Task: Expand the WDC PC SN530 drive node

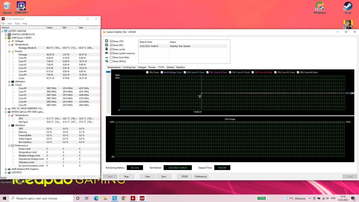Action: (x=6, y=108)
